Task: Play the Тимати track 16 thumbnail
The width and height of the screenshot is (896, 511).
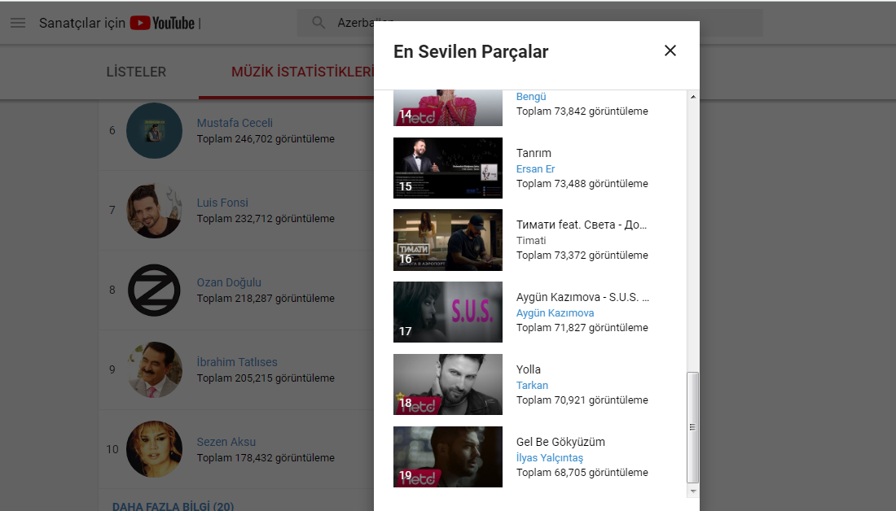Action: pos(448,240)
